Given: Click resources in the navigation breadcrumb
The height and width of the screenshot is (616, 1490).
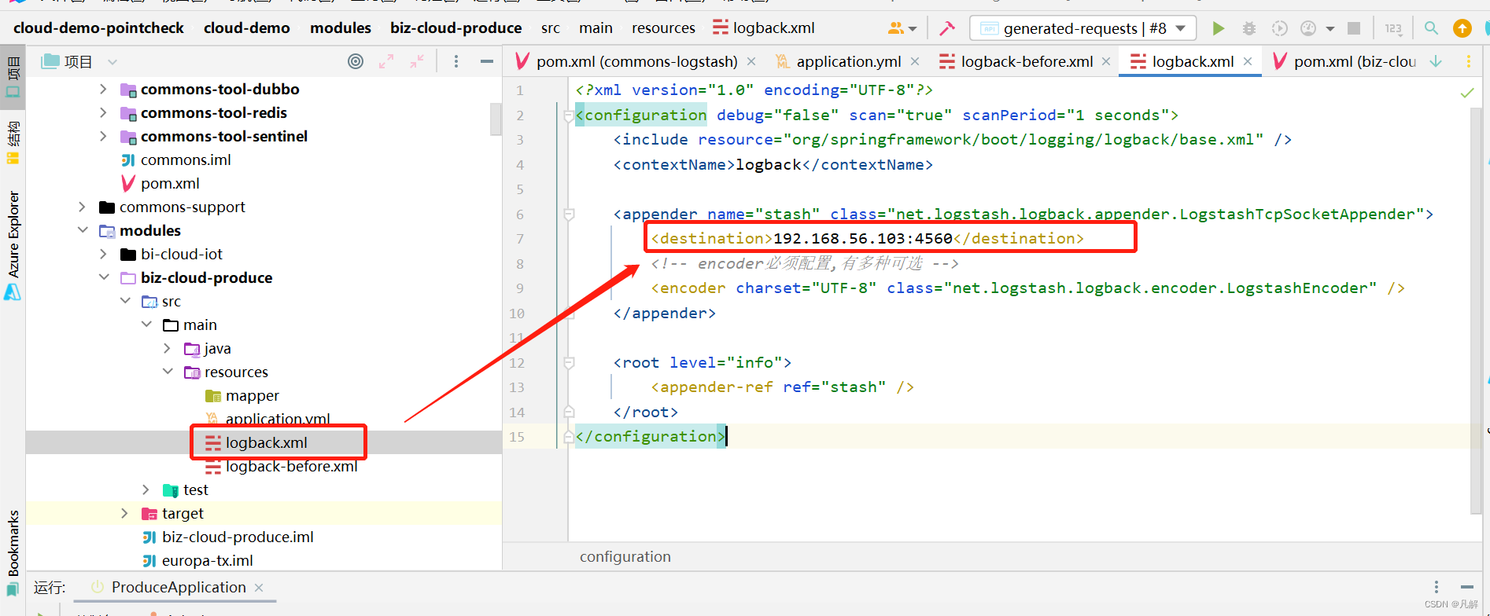Looking at the screenshot, I should pos(663,27).
